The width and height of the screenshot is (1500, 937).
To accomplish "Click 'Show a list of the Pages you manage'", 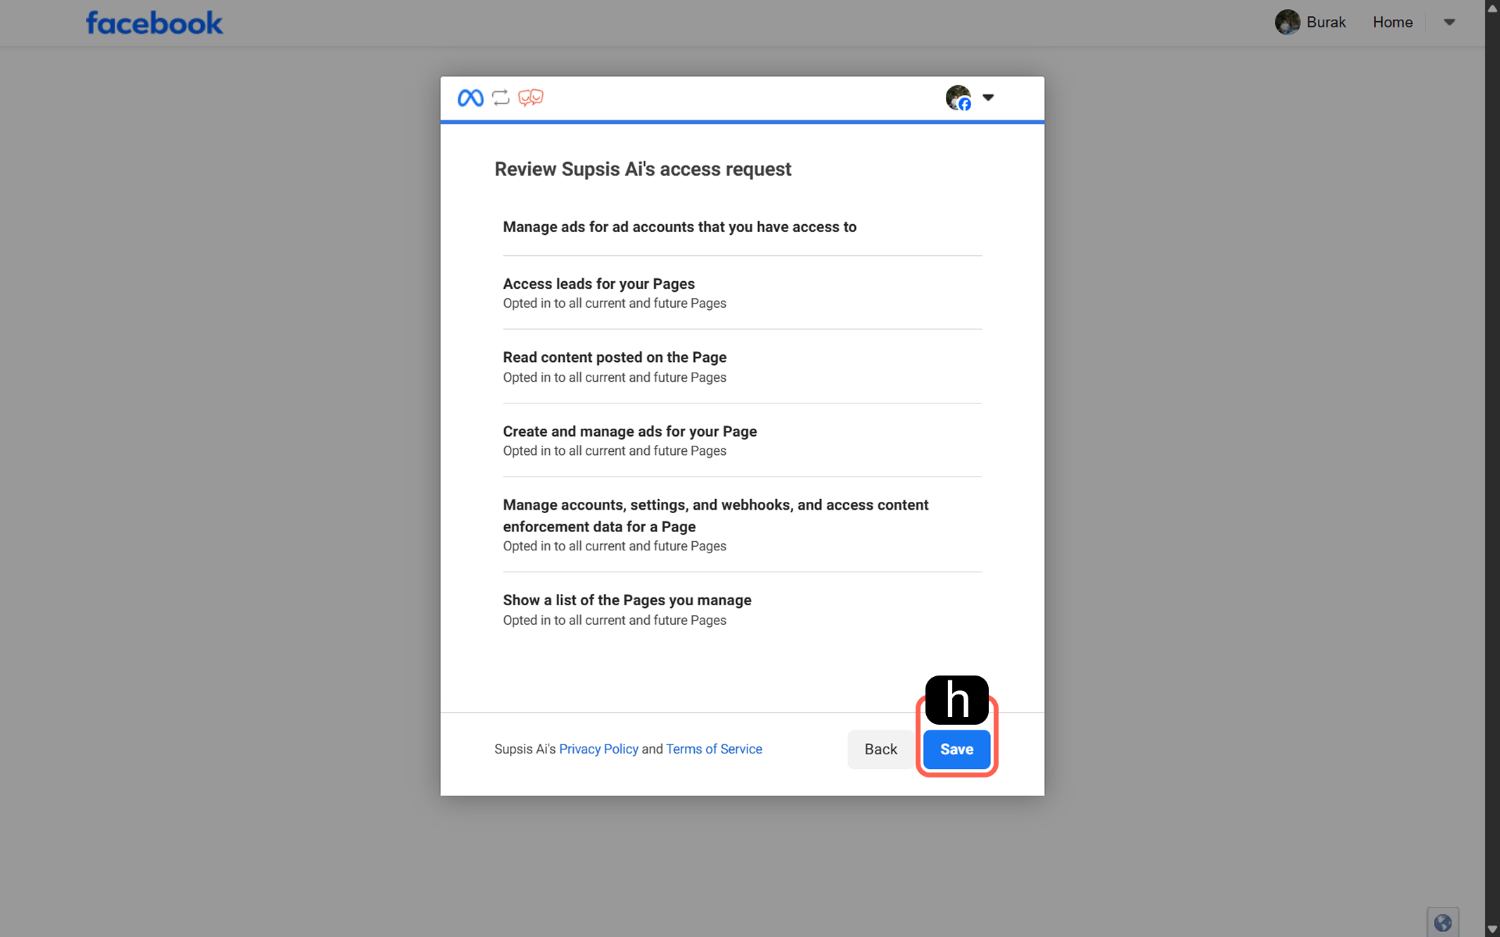I will coord(627,600).
